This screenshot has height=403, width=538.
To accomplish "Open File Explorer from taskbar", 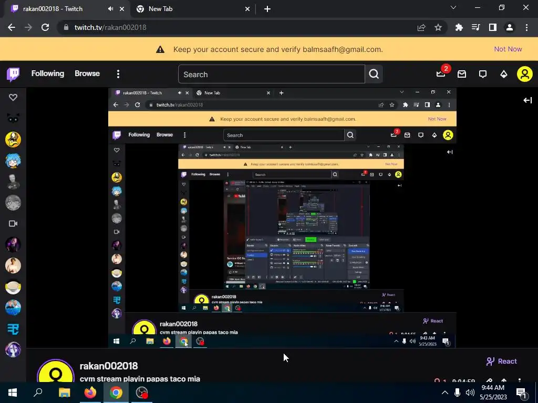I will 64,393.
